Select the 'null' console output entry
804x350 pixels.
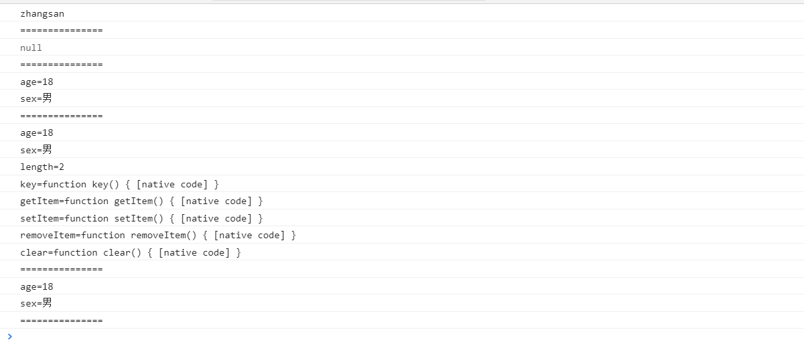click(x=31, y=48)
